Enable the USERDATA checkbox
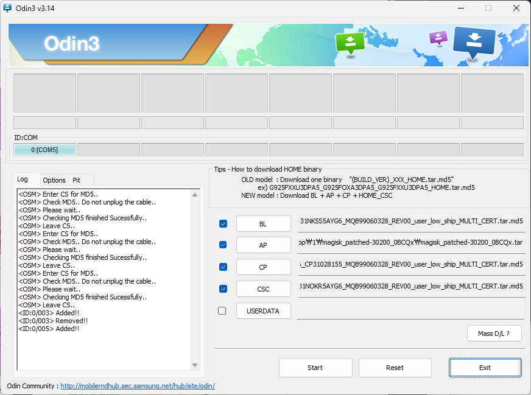531x395 pixels. pos(222,311)
